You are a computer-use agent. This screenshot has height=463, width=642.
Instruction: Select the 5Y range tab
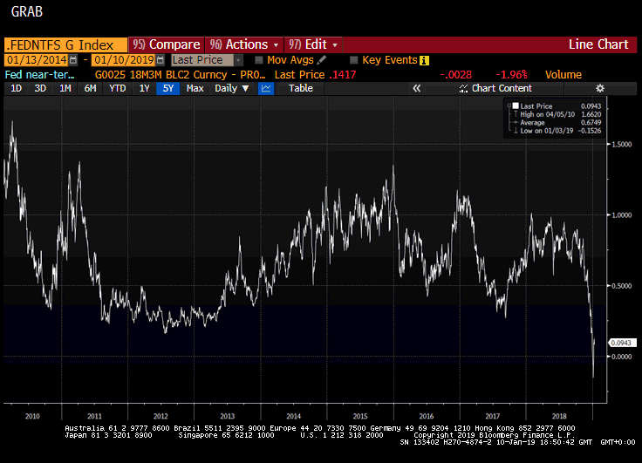click(x=167, y=88)
